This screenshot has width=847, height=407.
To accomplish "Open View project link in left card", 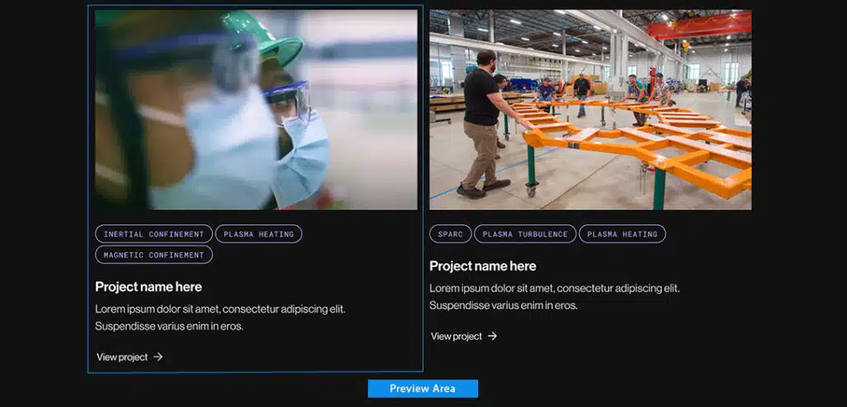I will tap(130, 357).
